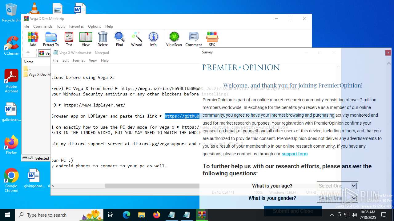Click Firefox icon on the taskbar
The width and height of the screenshot is (394, 221).
click(156, 215)
